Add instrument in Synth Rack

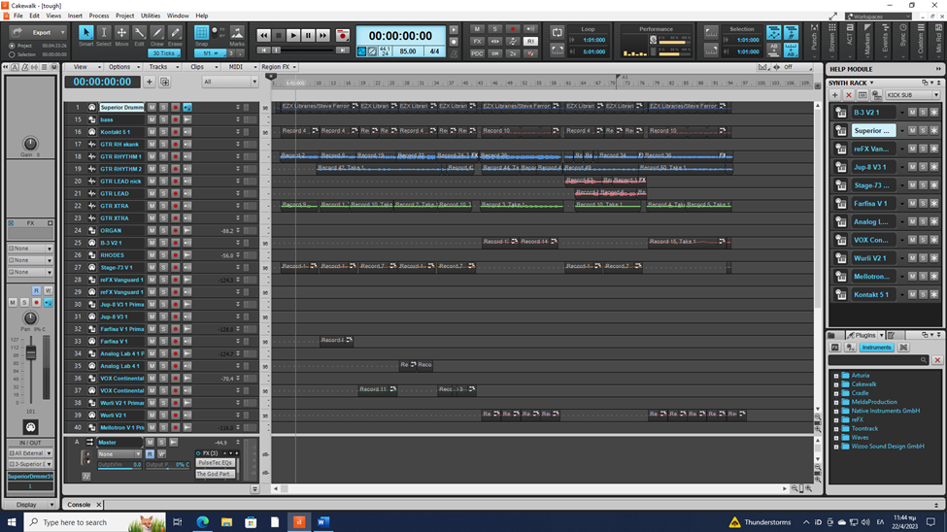834,95
